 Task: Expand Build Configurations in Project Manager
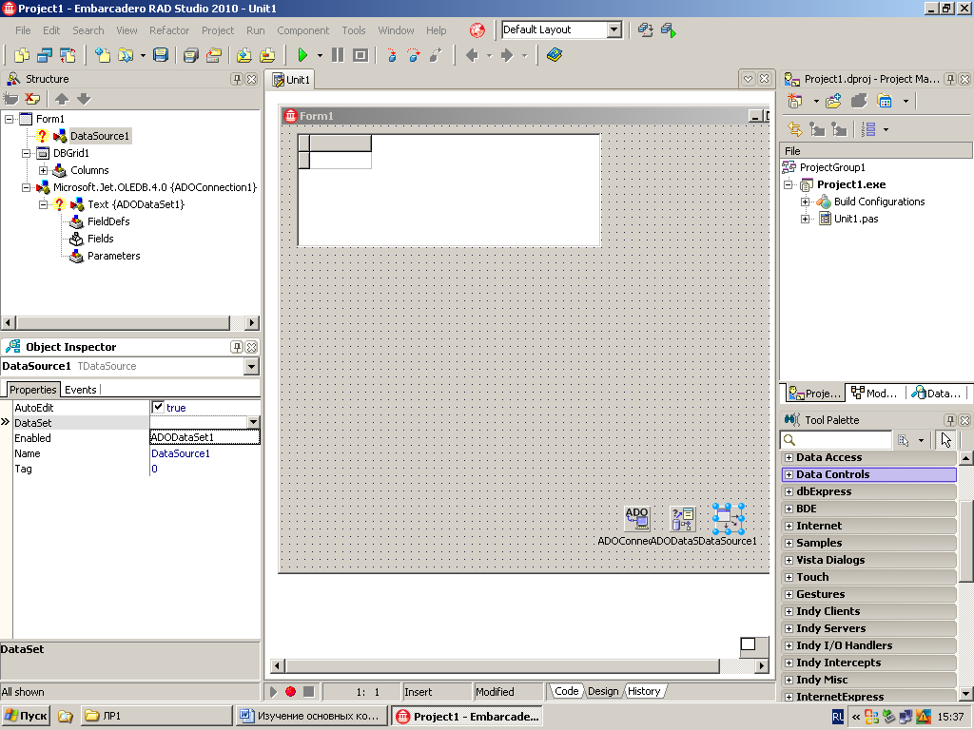[x=805, y=202]
